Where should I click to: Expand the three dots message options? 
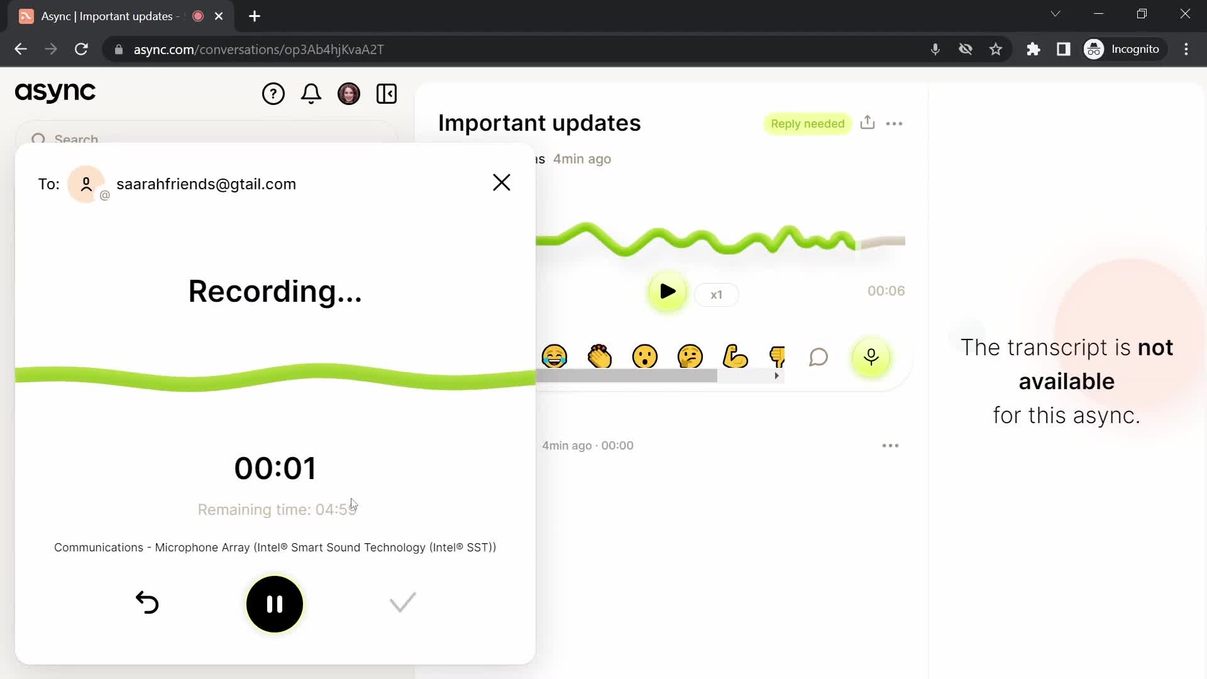[891, 445]
